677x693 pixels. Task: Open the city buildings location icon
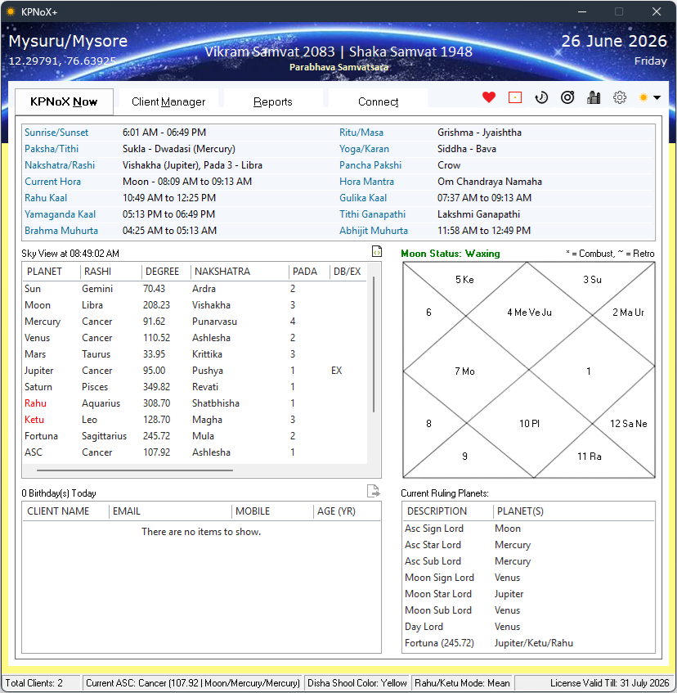coord(594,97)
